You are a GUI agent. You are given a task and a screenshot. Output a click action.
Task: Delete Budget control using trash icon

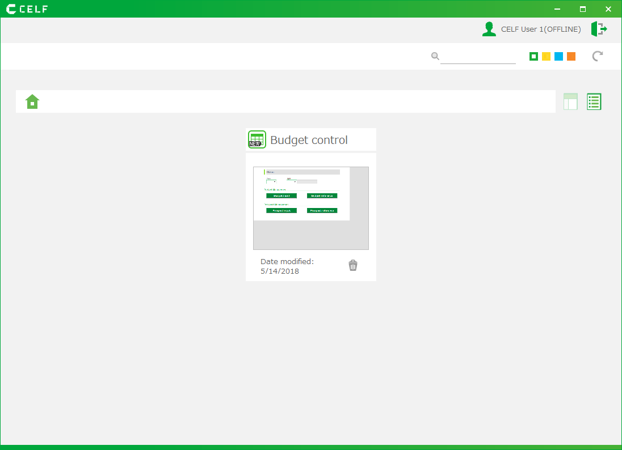coord(353,265)
